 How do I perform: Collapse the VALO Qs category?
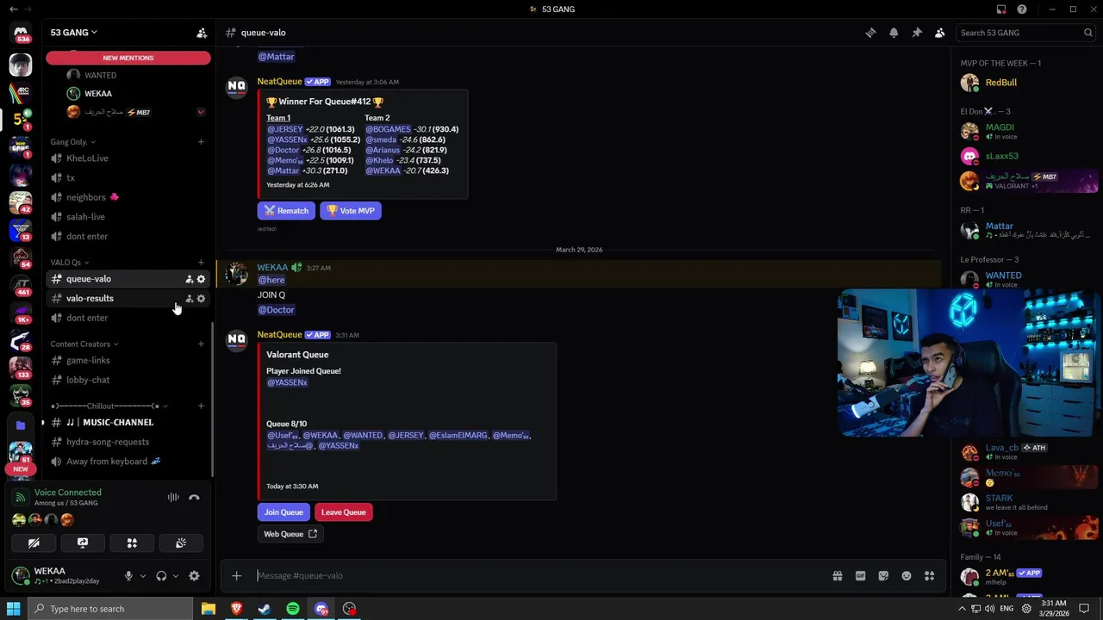pos(69,263)
